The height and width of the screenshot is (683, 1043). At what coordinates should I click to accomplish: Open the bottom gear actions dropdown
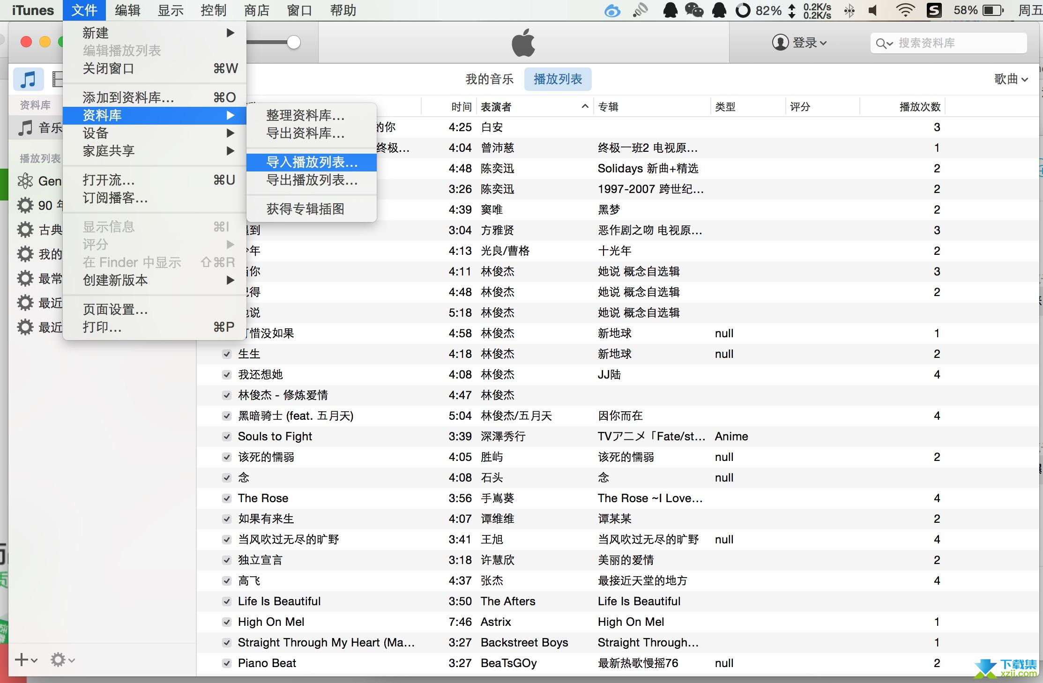click(62, 660)
